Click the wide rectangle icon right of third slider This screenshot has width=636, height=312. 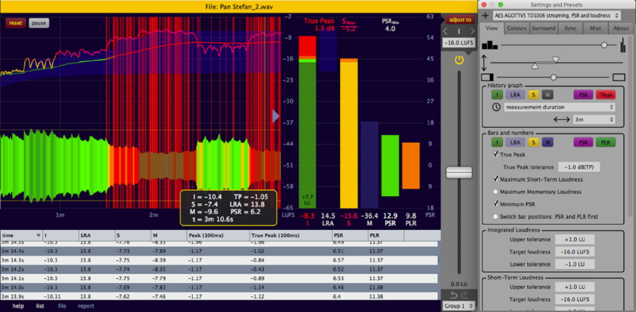pos(619,77)
